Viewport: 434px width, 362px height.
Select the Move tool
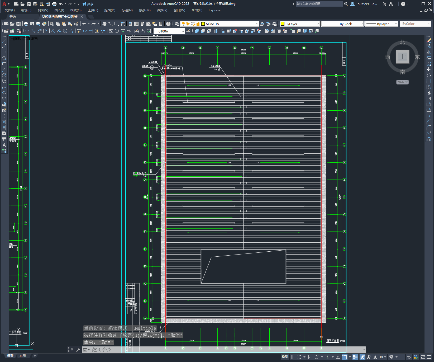tap(429, 69)
